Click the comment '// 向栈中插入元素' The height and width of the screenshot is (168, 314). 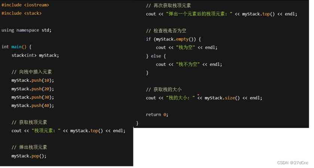32,72
